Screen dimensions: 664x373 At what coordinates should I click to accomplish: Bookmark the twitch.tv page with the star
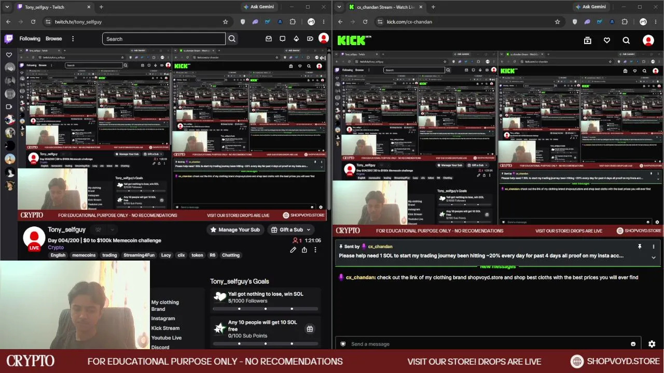[225, 22]
